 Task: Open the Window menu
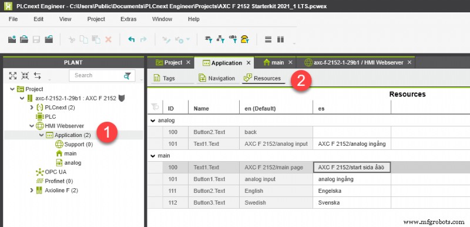click(162, 19)
